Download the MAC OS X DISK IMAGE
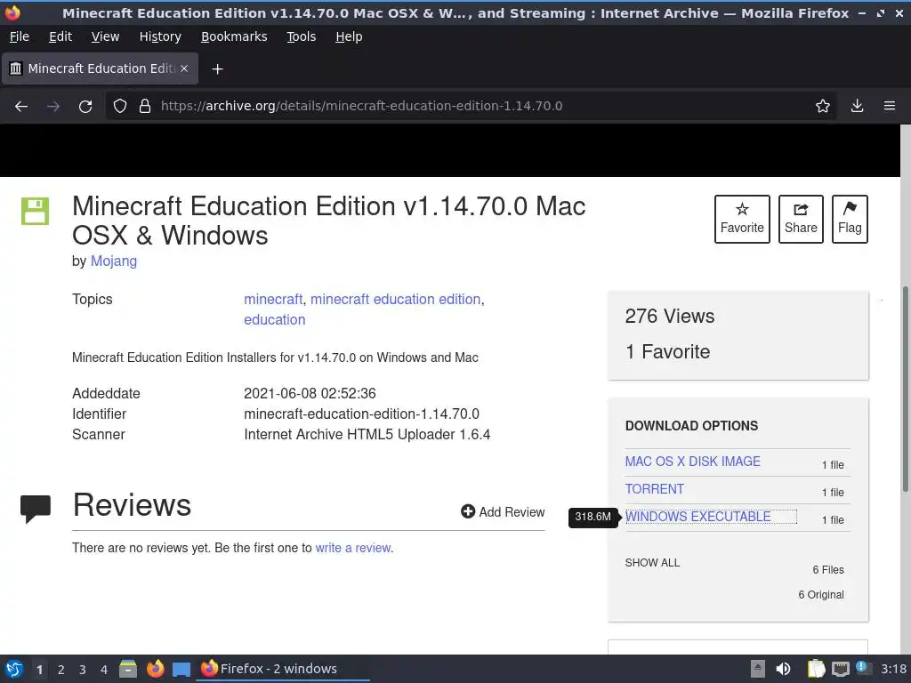 click(692, 462)
